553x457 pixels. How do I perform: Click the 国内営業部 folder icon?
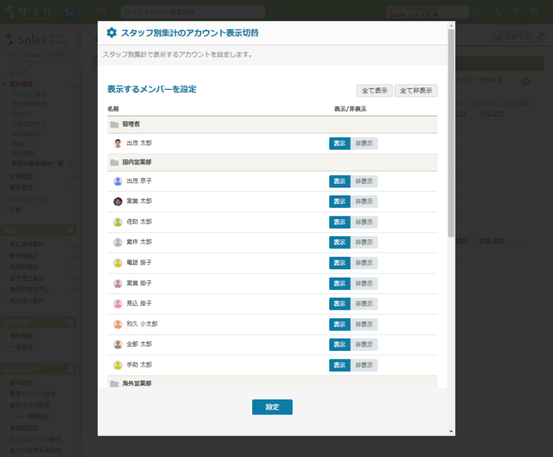click(x=114, y=162)
